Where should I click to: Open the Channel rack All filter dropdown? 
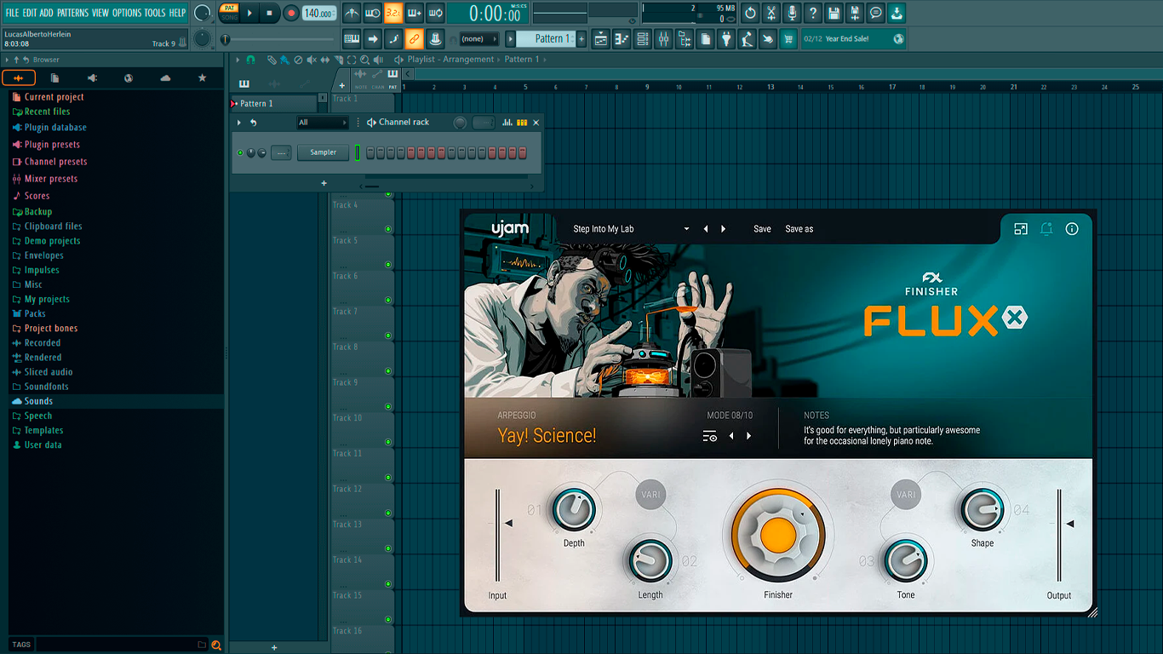322,123
